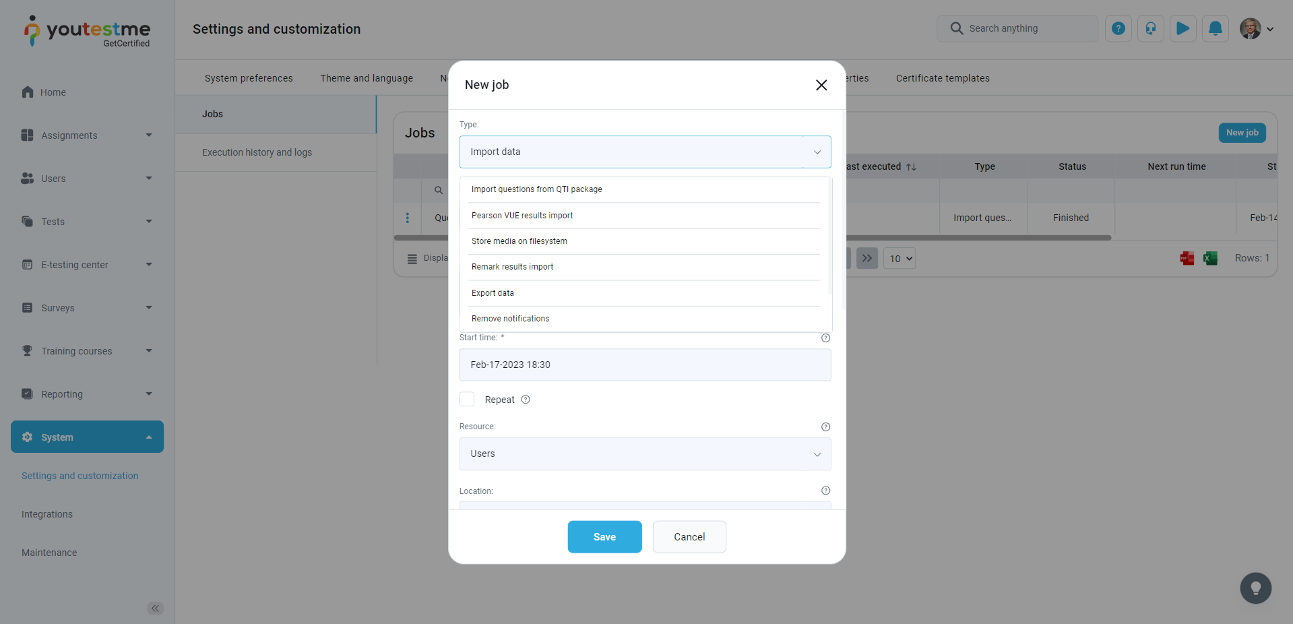Export jobs table to PDF icon
Screen dimensions: 1293x624
[x=1187, y=258]
